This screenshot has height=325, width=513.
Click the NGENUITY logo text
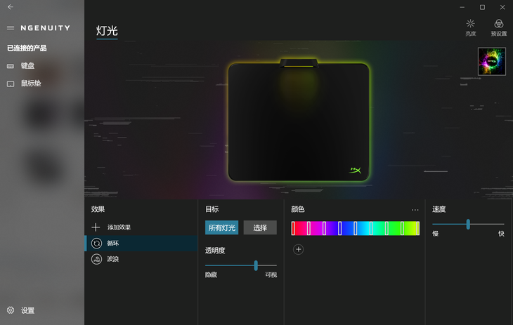46,28
